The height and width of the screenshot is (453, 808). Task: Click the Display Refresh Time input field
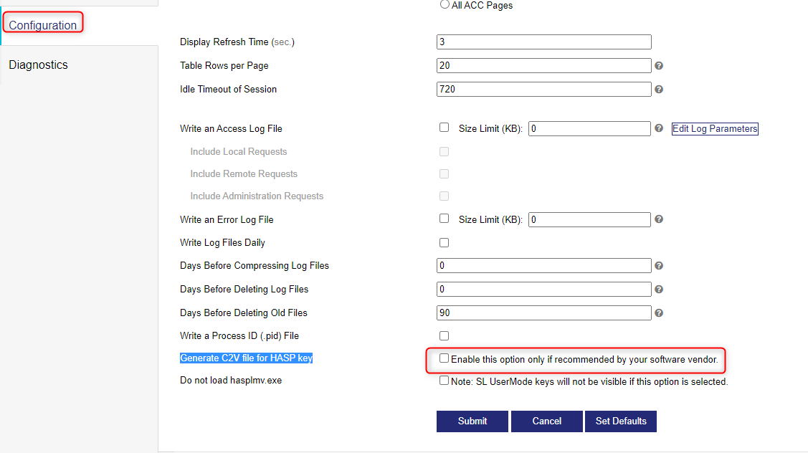click(543, 42)
